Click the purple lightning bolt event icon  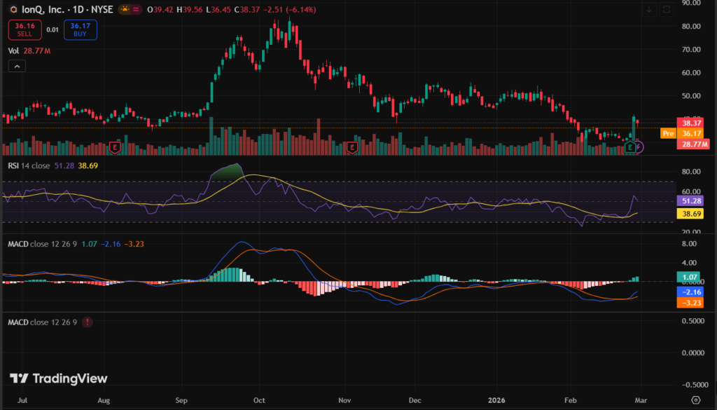(639, 147)
